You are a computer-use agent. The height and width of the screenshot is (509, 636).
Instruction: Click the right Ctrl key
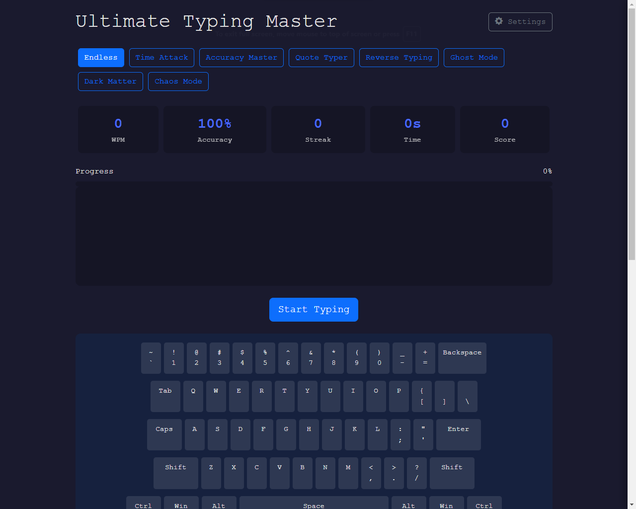[x=484, y=503]
